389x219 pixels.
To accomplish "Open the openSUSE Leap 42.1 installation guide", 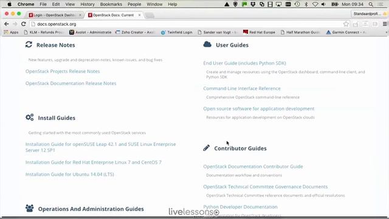I will click(x=100, y=147).
